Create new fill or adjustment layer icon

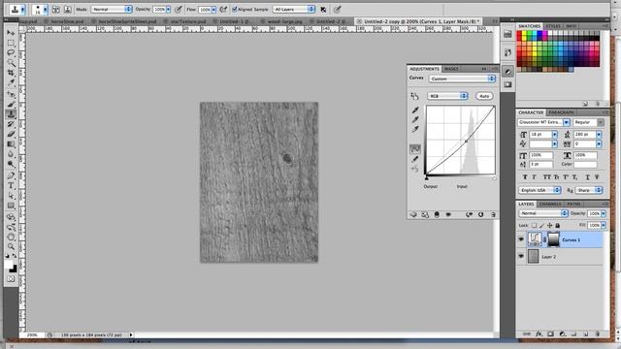click(x=562, y=333)
